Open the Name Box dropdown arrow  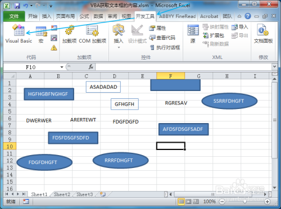tap(62, 67)
